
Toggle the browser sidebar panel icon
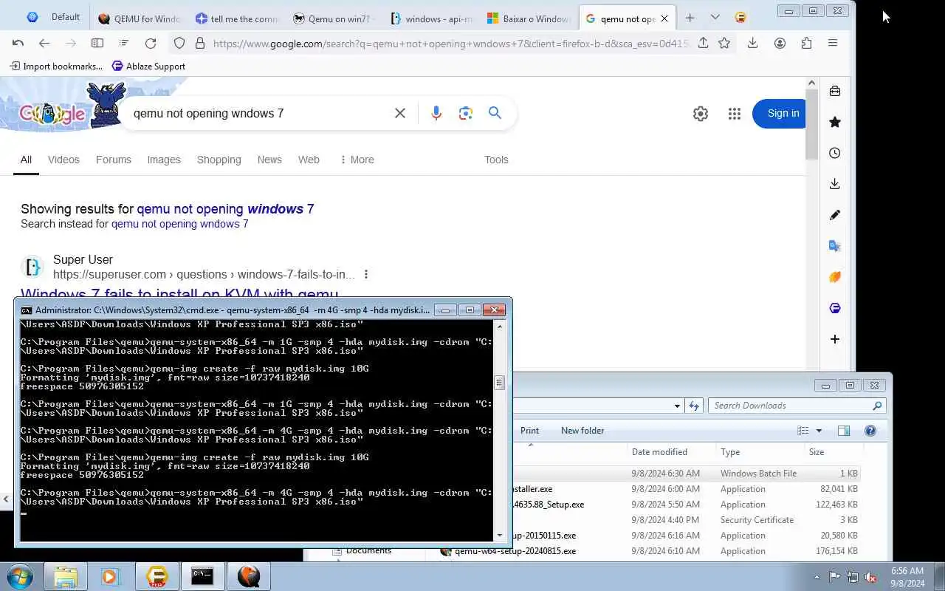point(97,44)
